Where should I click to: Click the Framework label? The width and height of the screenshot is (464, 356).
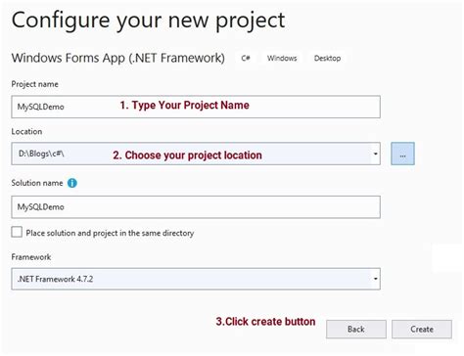coord(31,257)
